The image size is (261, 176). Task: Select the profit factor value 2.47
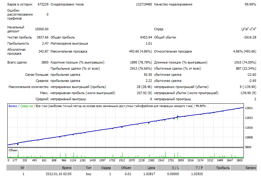click(x=45, y=43)
